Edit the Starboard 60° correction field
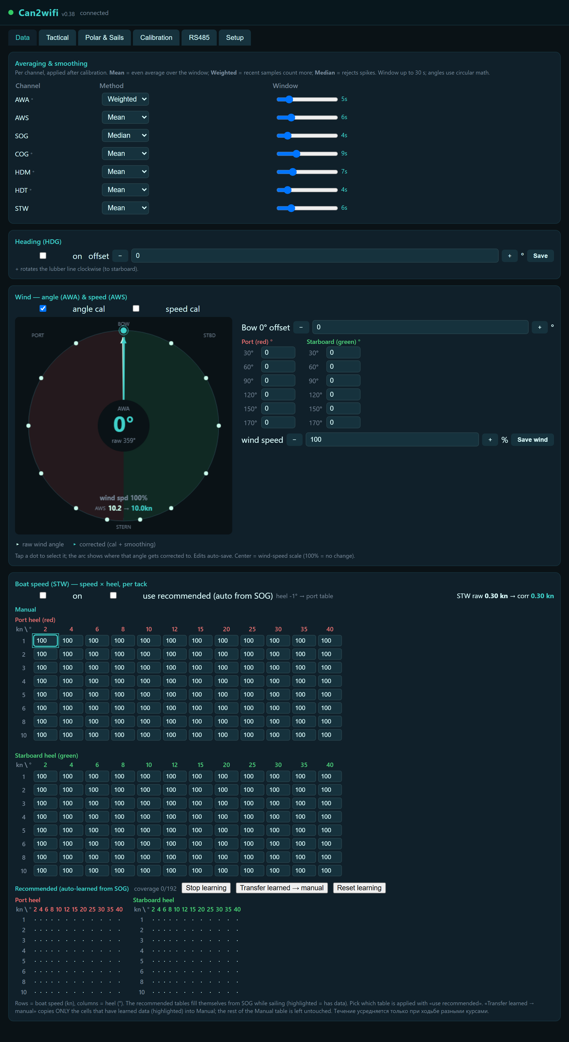569x1042 pixels. 343,366
